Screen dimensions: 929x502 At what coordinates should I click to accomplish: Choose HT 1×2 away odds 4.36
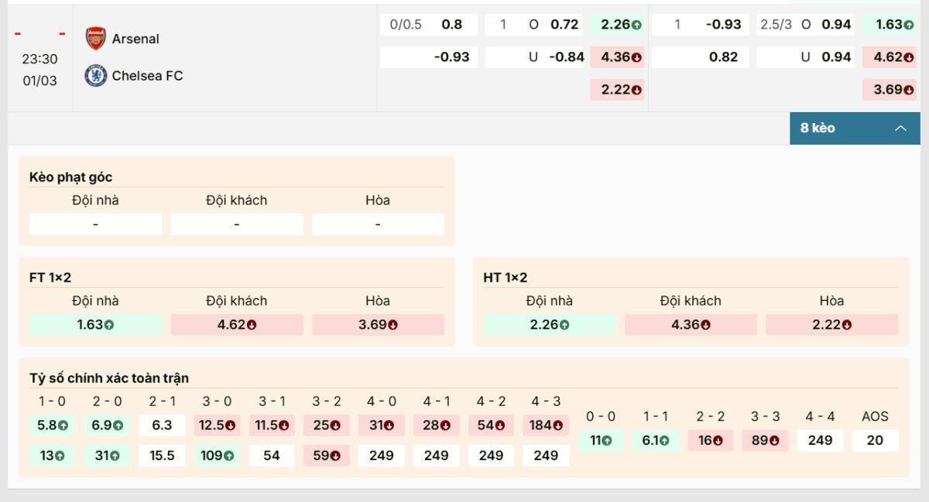pos(691,325)
